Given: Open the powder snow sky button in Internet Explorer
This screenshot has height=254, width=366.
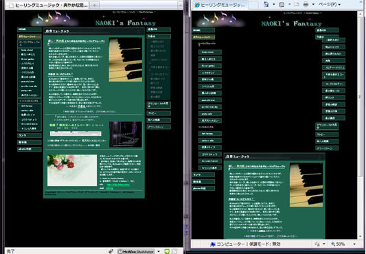Looking at the screenshot, I should [x=210, y=106].
